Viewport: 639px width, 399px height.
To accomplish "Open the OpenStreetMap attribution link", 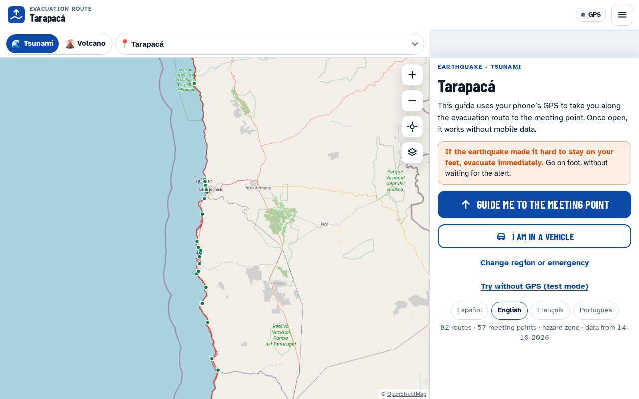I will point(407,394).
